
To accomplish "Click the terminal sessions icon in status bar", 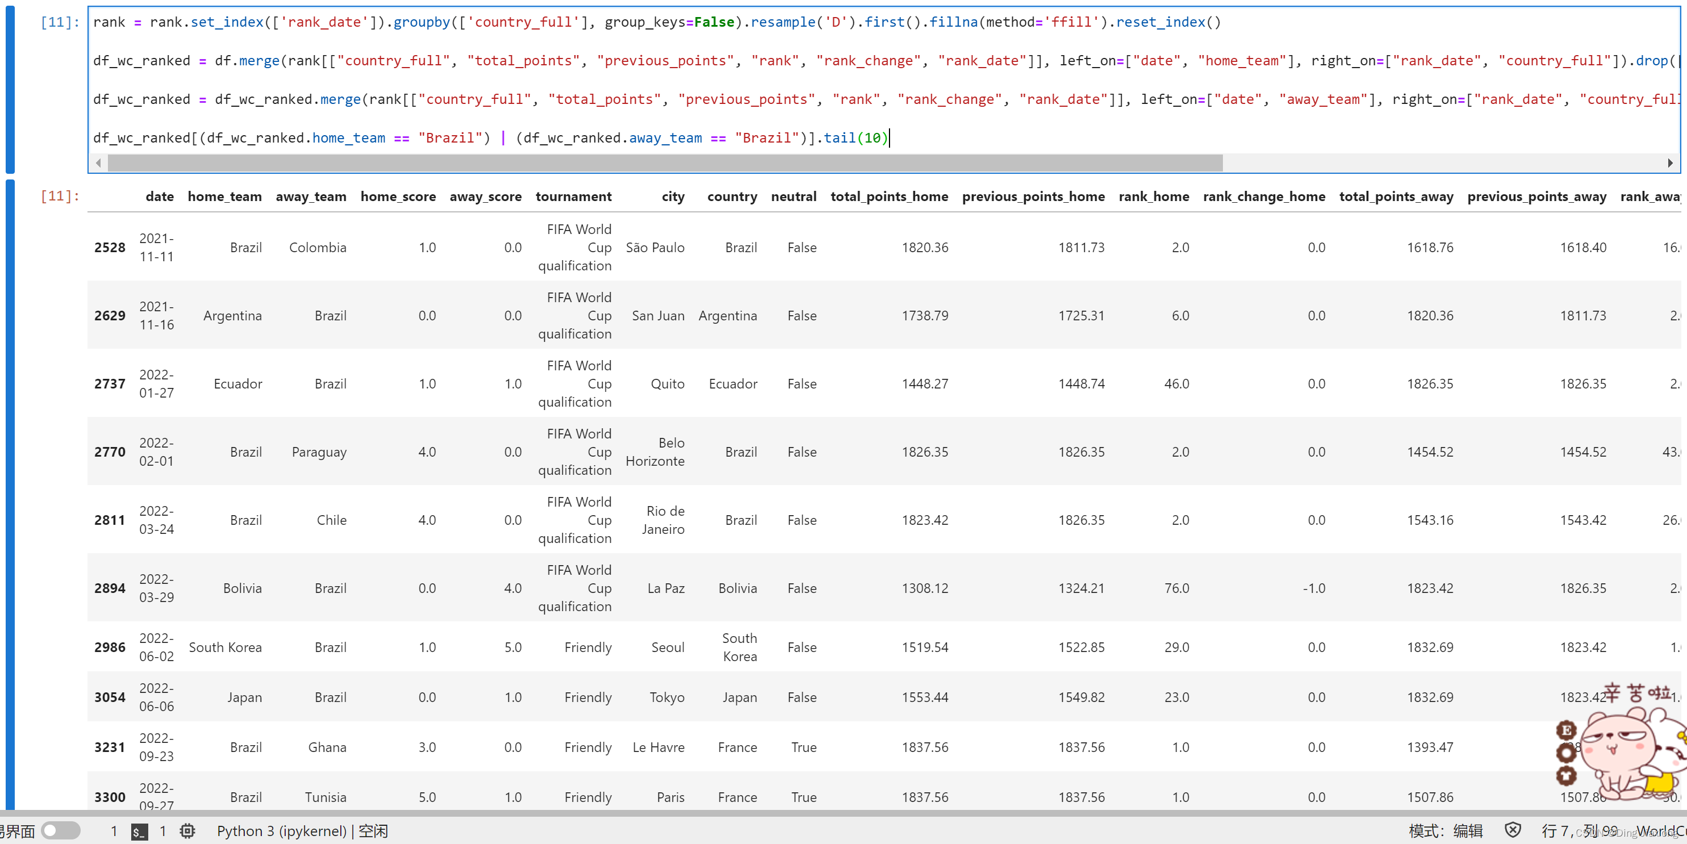I will 140,832.
